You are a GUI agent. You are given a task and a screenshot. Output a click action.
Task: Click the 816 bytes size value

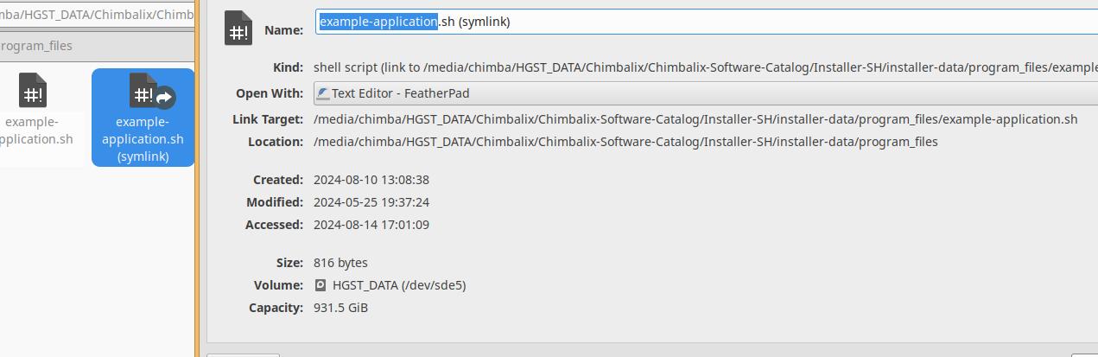coord(340,263)
